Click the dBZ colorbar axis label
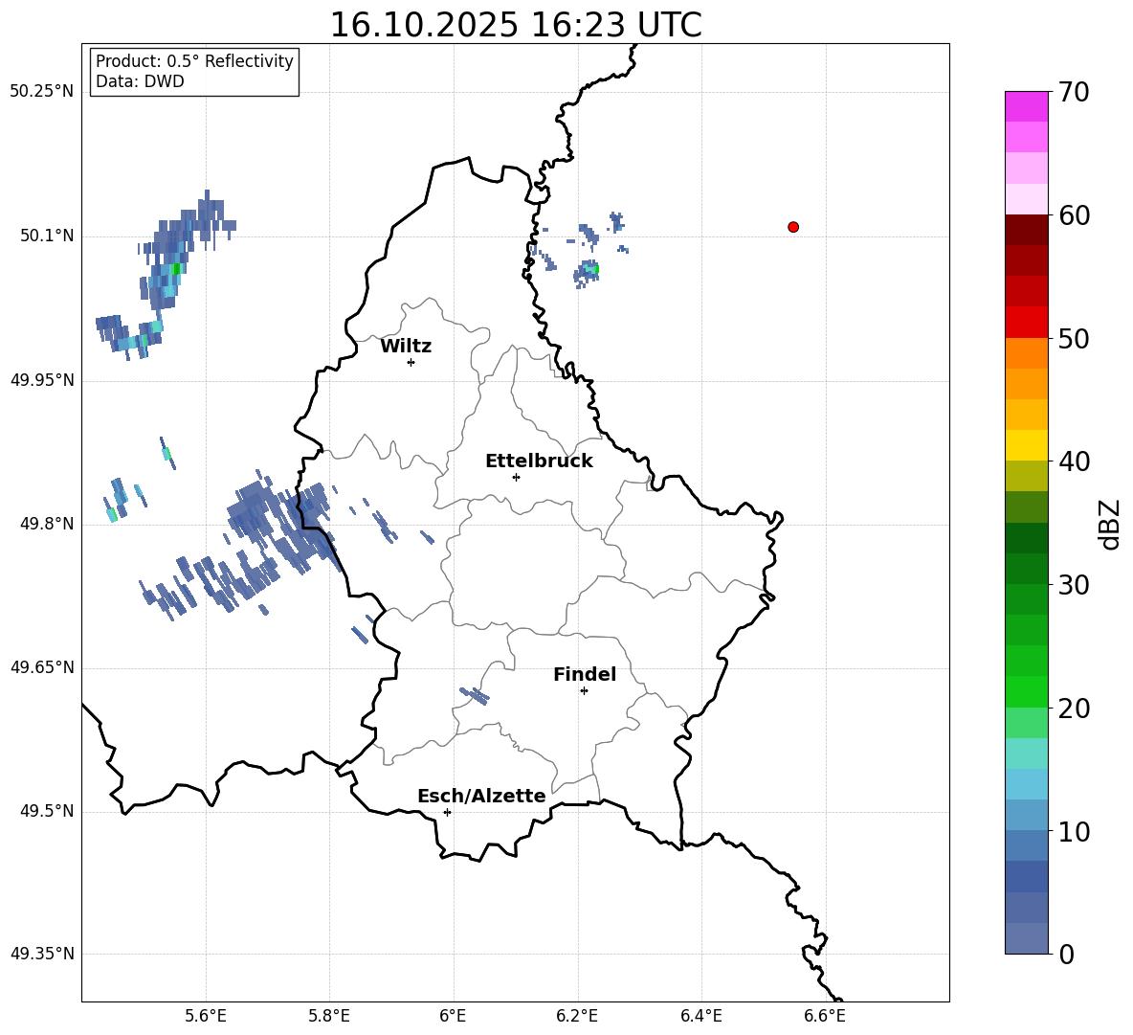This screenshot has height=1035, width=1133. tap(1111, 524)
